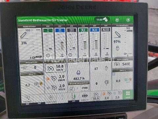Toggle the sun icon cruise speed 2,0 set
The height and width of the screenshot is (119, 158).
(x=55, y=78)
